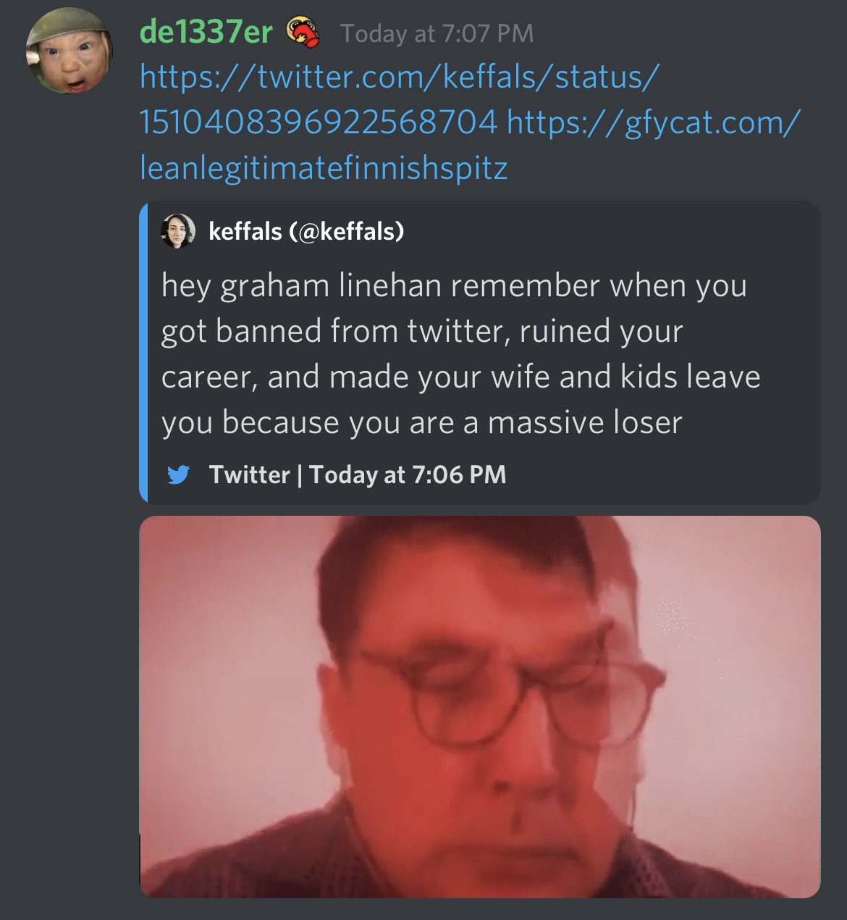The height and width of the screenshot is (920, 847).
Task: Play the red-tinted GIF preview
Action: click(479, 707)
